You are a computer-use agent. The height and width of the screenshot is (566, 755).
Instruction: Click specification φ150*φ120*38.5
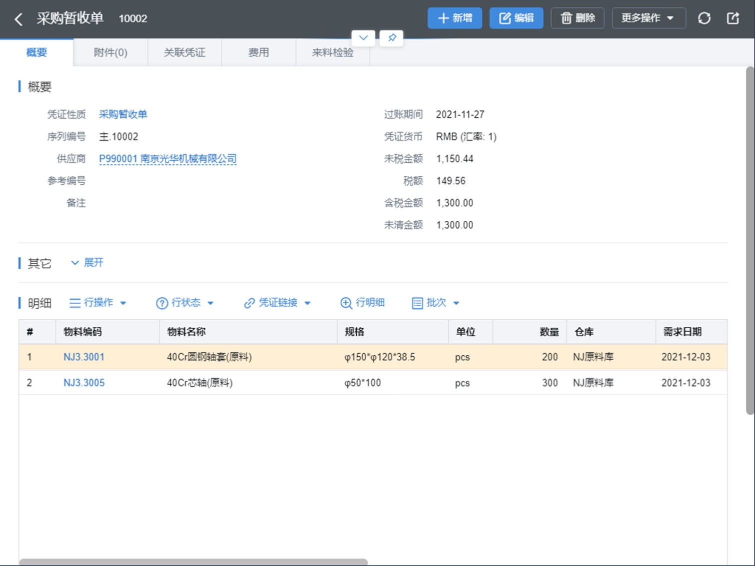click(380, 357)
